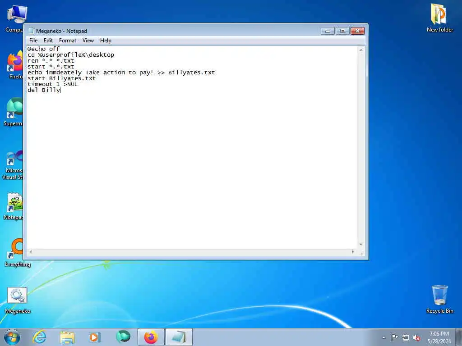Select the Microsoft Visual Studio desktop shortcut
The image size is (462, 346).
(12, 165)
